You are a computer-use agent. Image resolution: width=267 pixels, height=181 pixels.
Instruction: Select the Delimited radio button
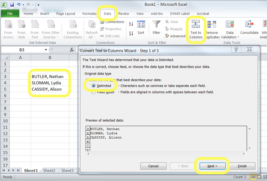pos(94,85)
